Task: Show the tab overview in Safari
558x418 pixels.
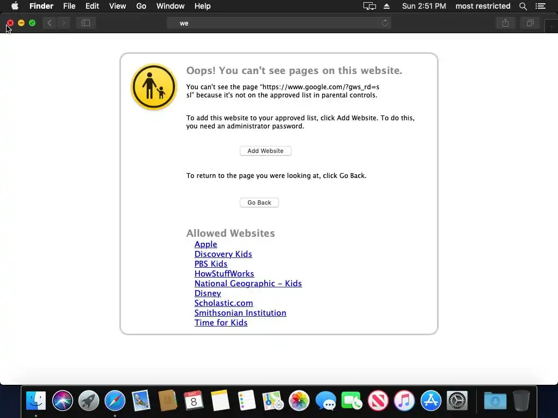Action: click(530, 23)
